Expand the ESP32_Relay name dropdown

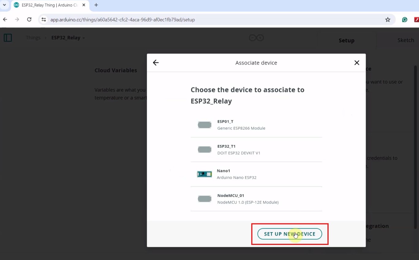pos(84,38)
